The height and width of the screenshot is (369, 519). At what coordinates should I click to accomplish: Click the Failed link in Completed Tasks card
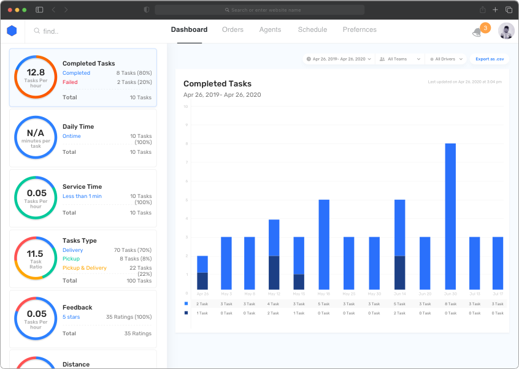(x=70, y=82)
